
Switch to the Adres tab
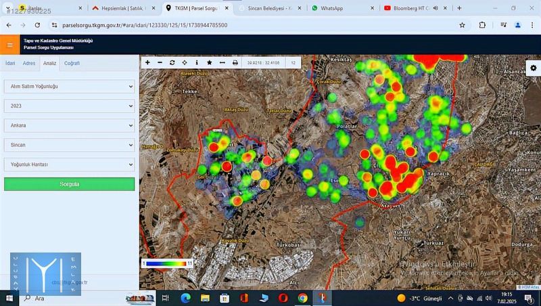coord(29,63)
